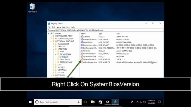The image size is (191, 107).
Task: Select the BootArchitecture value icon
Action: coord(82,40)
